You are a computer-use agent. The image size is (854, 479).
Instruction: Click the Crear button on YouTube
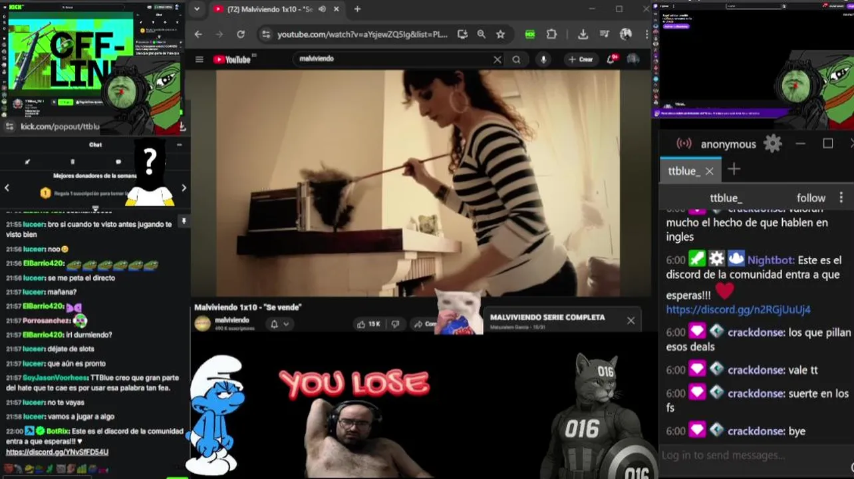pyautogui.click(x=581, y=59)
